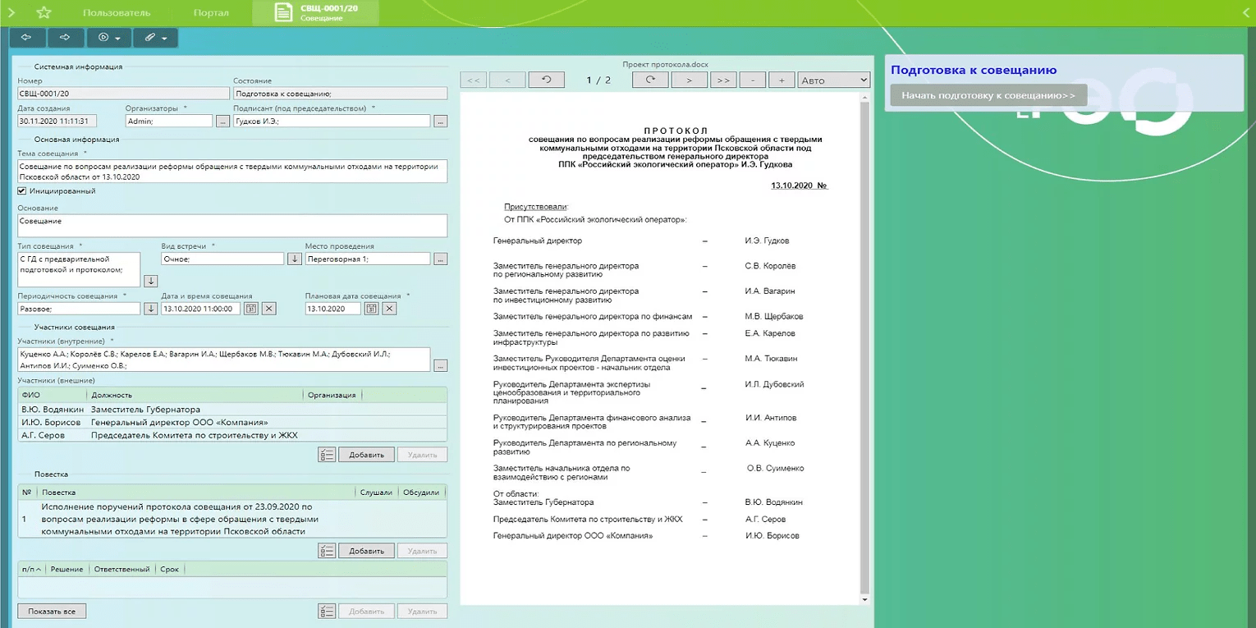
Task: Click the back arrow toolbar button
Action: tap(26, 37)
